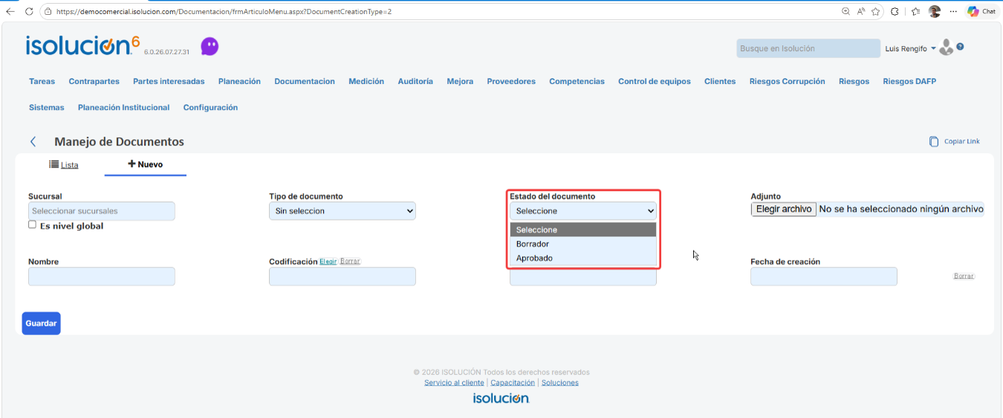Click the padlock site info icon
This screenshot has height=418, width=1003.
(x=48, y=12)
